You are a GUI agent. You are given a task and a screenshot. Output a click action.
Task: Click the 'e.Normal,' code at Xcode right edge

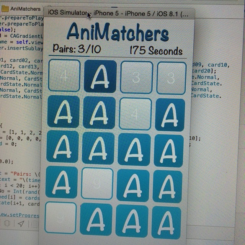(206, 77)
